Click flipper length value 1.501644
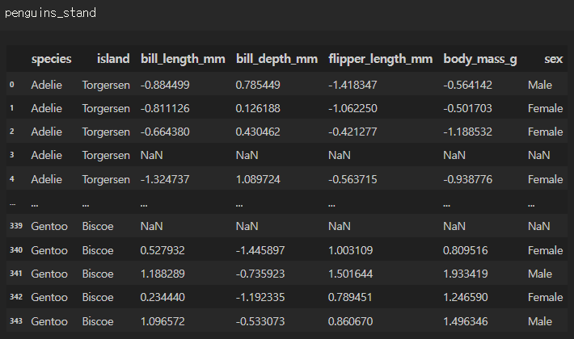This screenshot has height=339, width=574. point(350,274)
